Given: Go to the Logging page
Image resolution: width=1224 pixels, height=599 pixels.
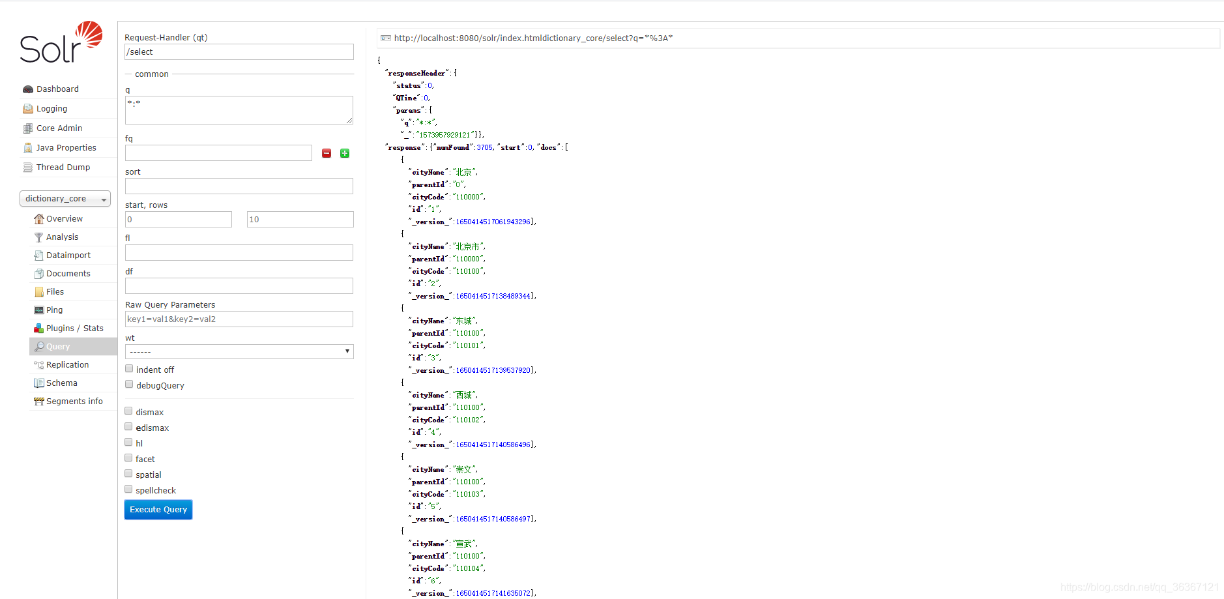Looking at the screenshot, I should pyautogui.click(x=51, y=109).
